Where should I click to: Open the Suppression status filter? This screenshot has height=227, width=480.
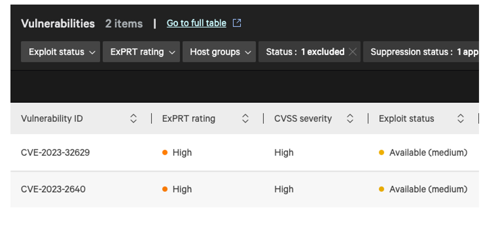pyautogui.click(x=421, y=52)
